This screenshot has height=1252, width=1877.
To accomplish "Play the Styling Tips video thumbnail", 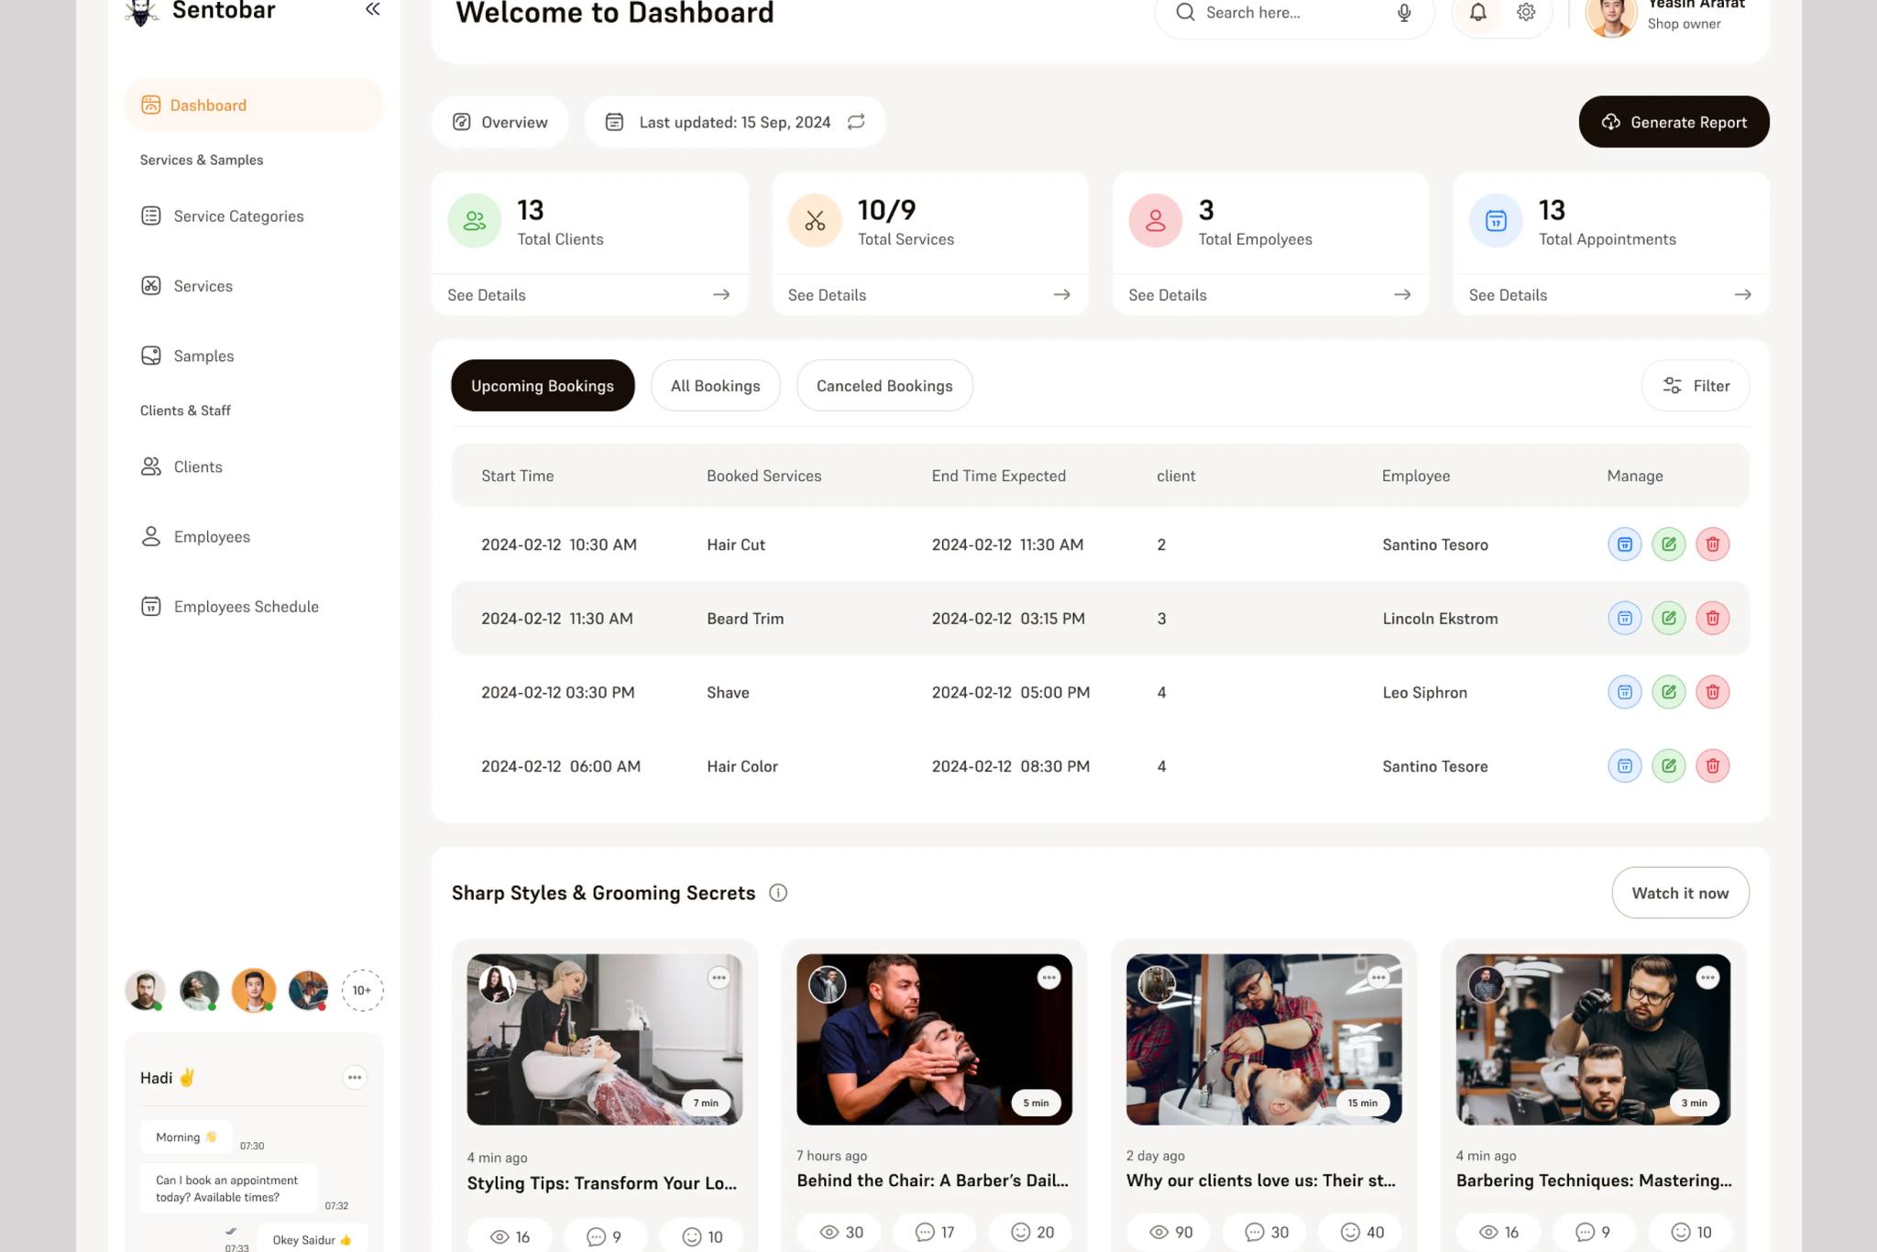I will coord(605,1039).
